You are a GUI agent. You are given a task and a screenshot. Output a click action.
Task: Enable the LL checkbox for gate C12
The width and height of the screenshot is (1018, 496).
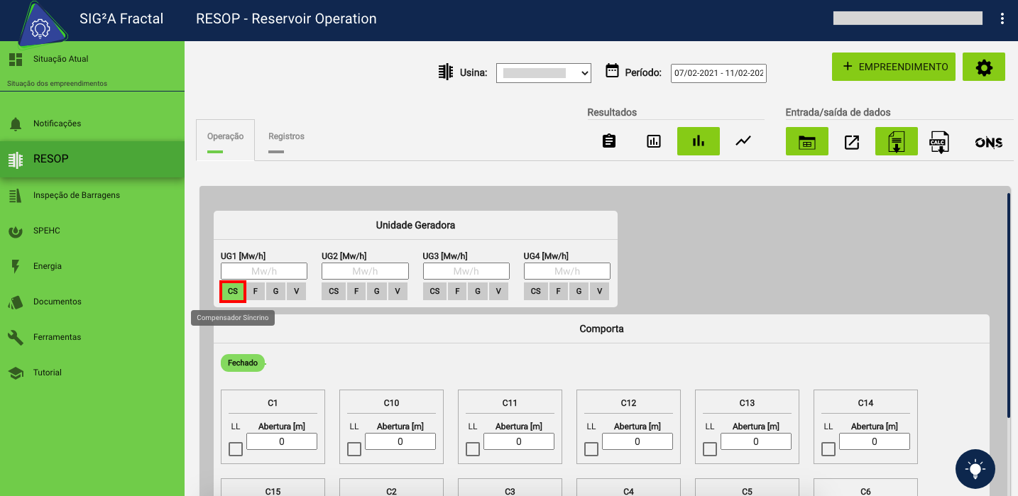coord(591,449)
